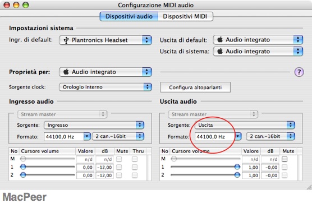Screen dimensions: 312x203
Task: Open input 2 can.-16bit format dropdown
Action: [118, 136]
